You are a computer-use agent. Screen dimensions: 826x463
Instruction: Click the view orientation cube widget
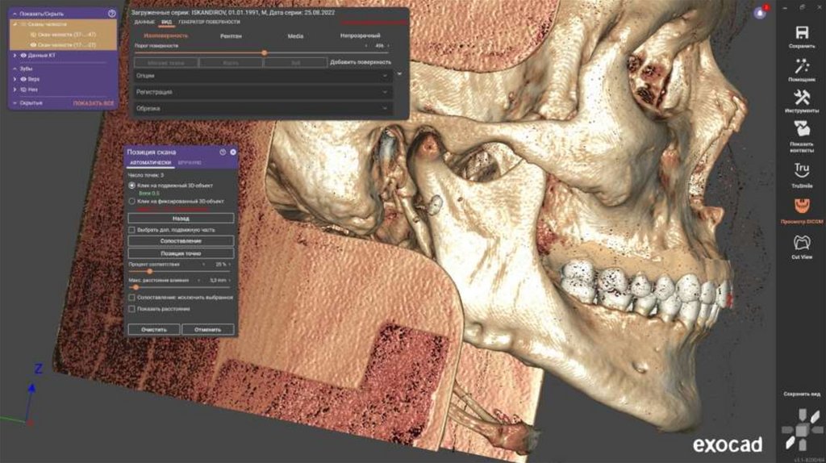[x=802, y=429]
